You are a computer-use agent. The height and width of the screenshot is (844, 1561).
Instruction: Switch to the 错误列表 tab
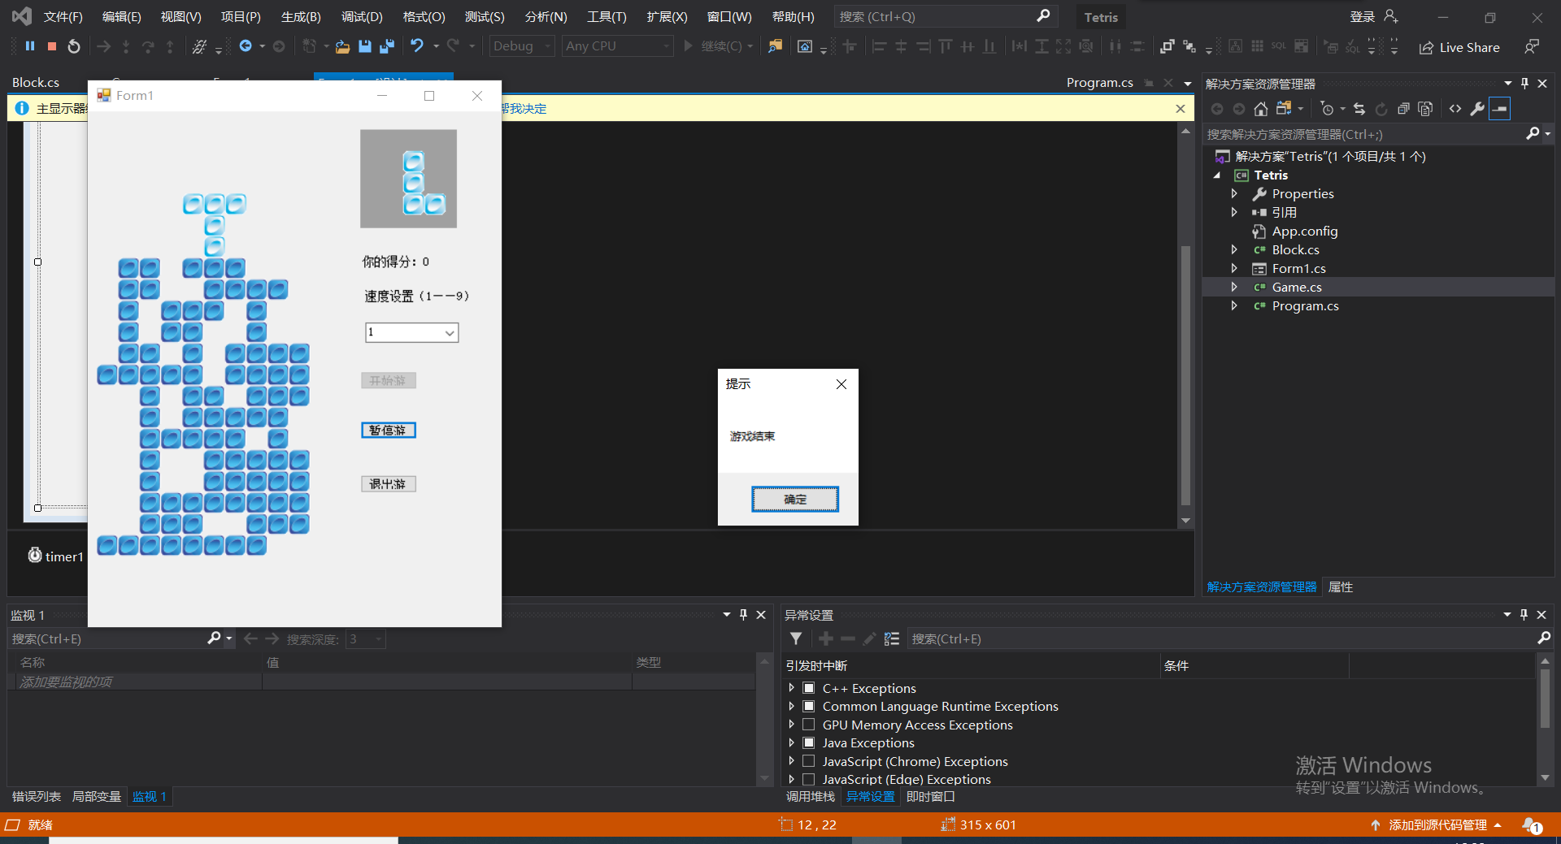point(37,797)
